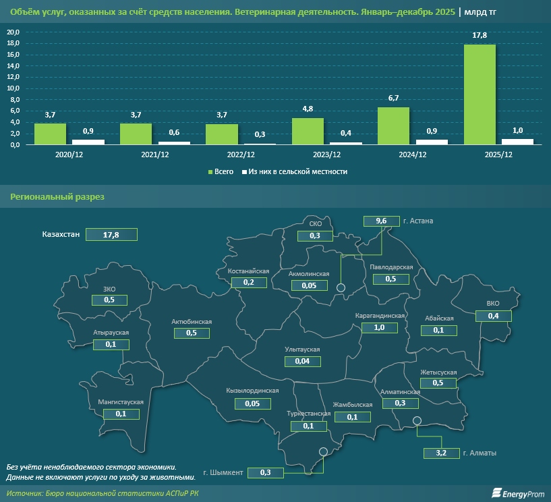Click the green 2023/12 total bar
The height and width of the screenshot is (502, 551).
click(x=308, y=131)
